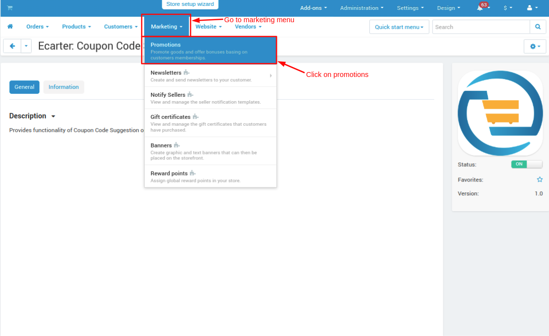
Task: Open the notifications bell icon
Action: [x=480, y=8]
